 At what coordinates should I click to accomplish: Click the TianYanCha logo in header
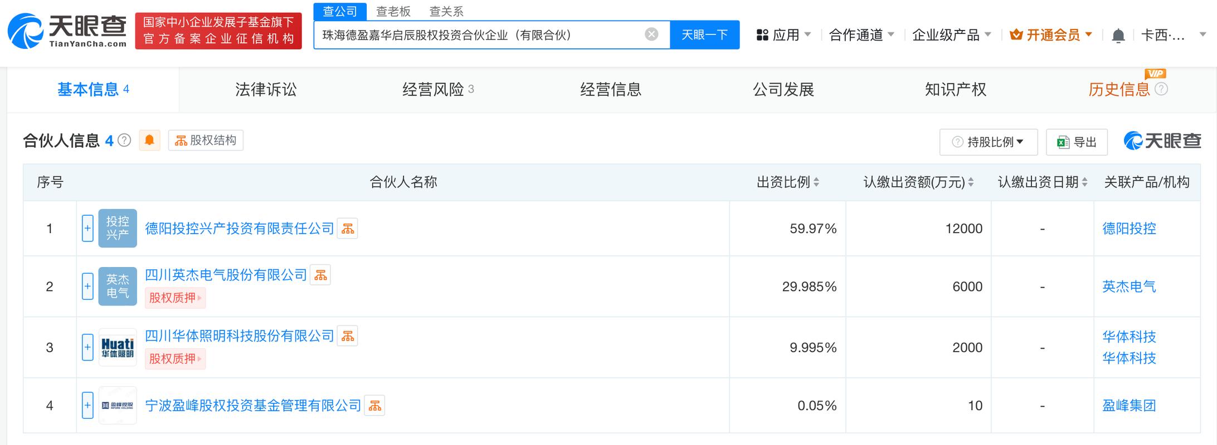pyautogui.click(x=67, y=31)
